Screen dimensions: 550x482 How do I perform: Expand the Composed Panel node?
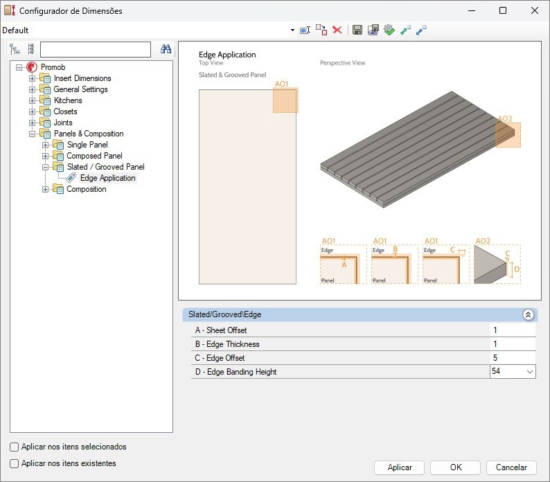point(45,156)
